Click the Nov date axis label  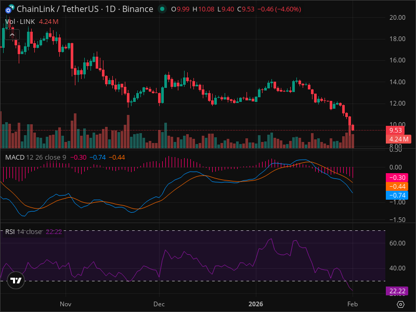[x=66, y=304]
